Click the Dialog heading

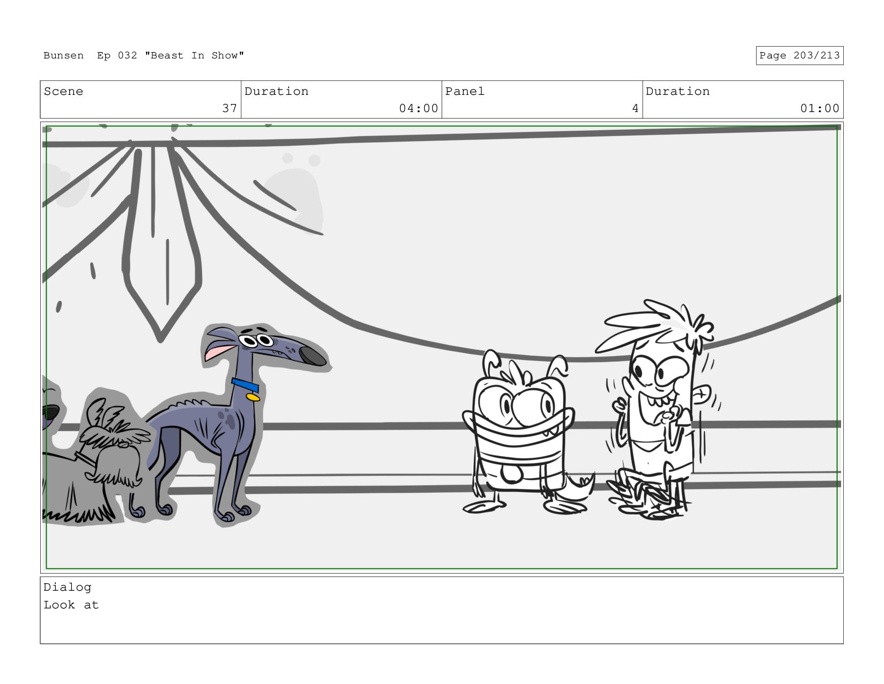[68, 587]
